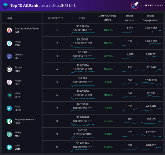The height and width of the screenshot is (155, 165).
Task: Click the 3.40% change value
Action: pos(108,134)
